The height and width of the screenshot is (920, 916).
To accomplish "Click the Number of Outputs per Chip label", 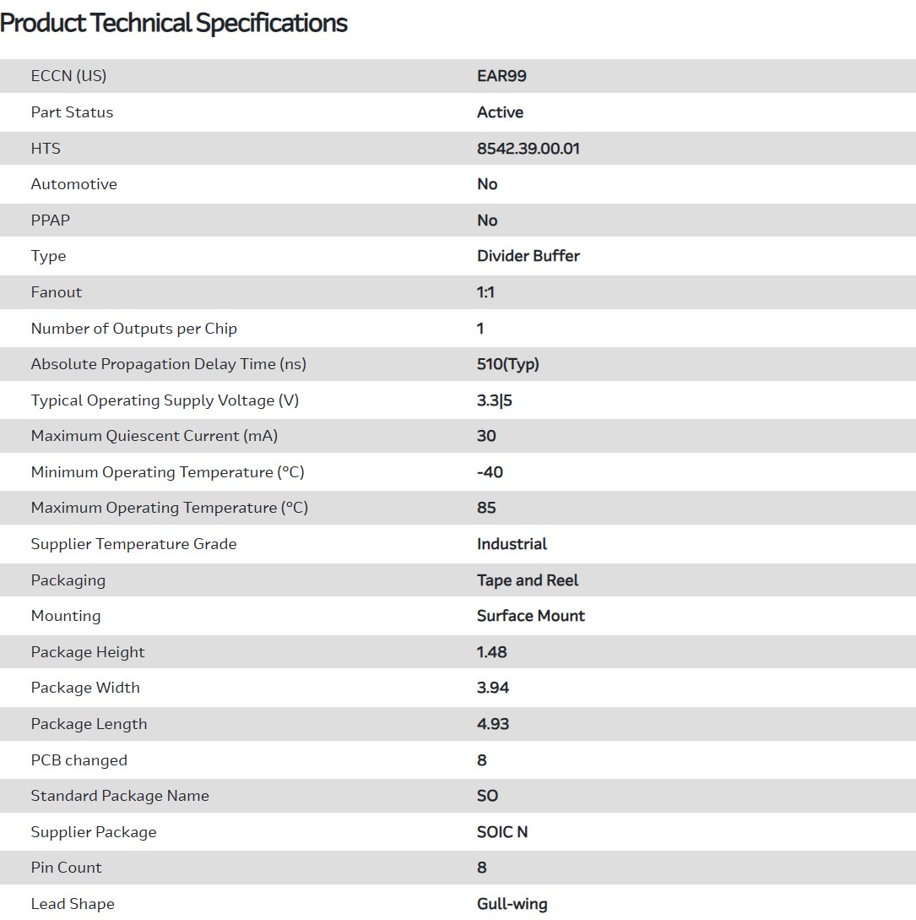I will click(x=133, y=329).
